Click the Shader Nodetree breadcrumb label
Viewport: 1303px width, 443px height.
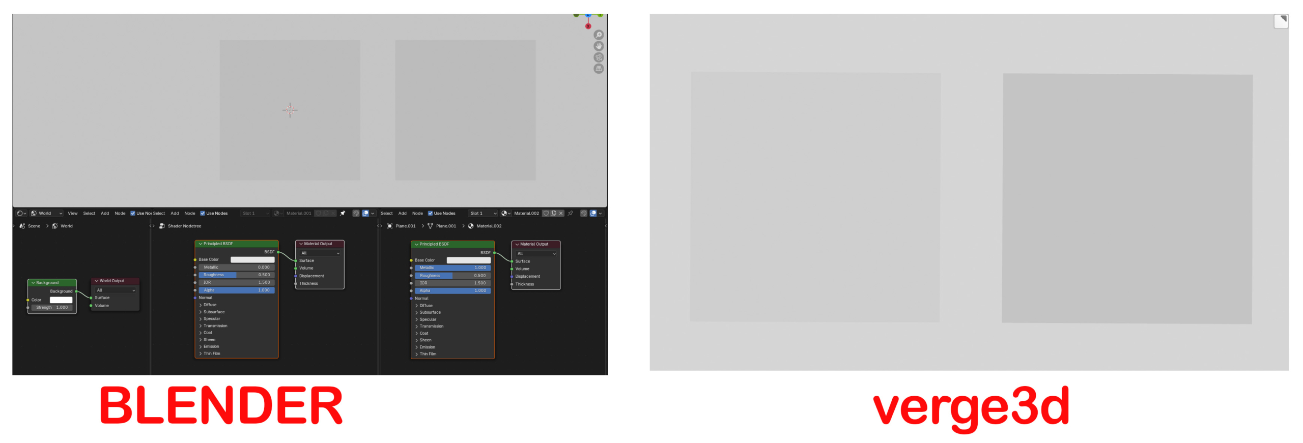tap(184, 226)
